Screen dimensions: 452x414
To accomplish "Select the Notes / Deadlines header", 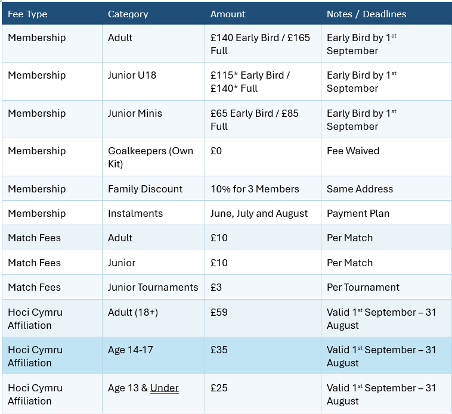I will point(386,14).
